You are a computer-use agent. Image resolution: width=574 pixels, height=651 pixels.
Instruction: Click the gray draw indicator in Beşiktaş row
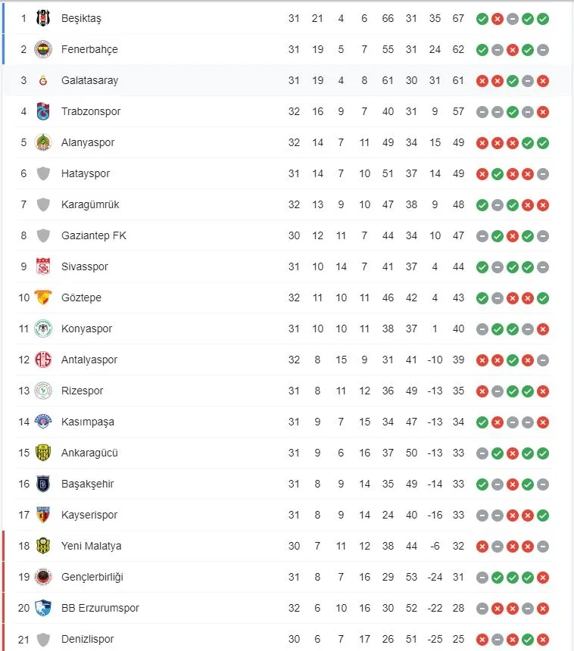[x=513, y=18]
